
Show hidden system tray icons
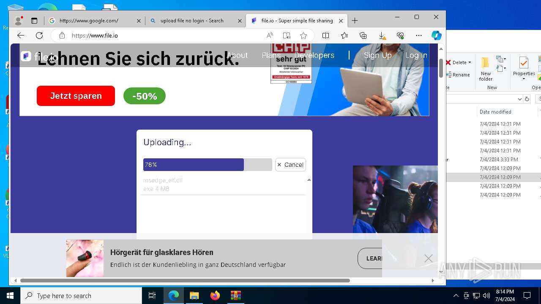click(456, 296)
